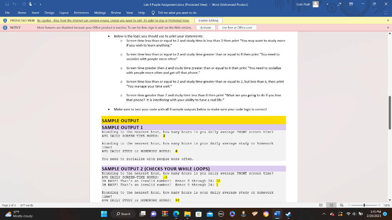Switch to the Home tab

point(22,13)
